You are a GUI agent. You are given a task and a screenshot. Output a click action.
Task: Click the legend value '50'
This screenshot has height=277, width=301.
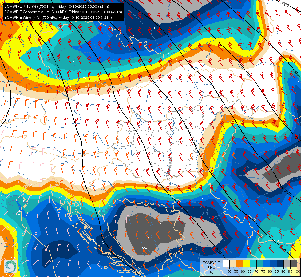coord(229,271)
